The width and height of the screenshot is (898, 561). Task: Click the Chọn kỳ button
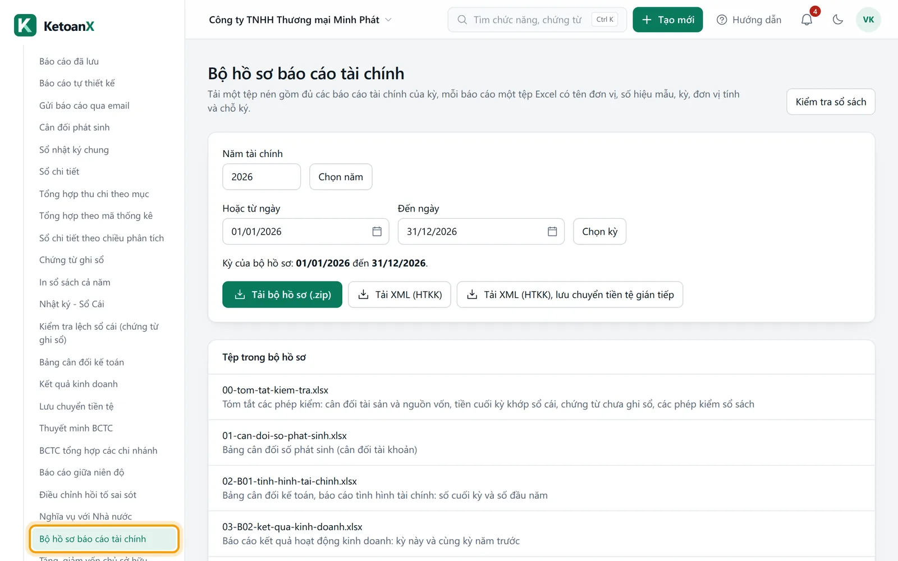click(x=599, y=232)
